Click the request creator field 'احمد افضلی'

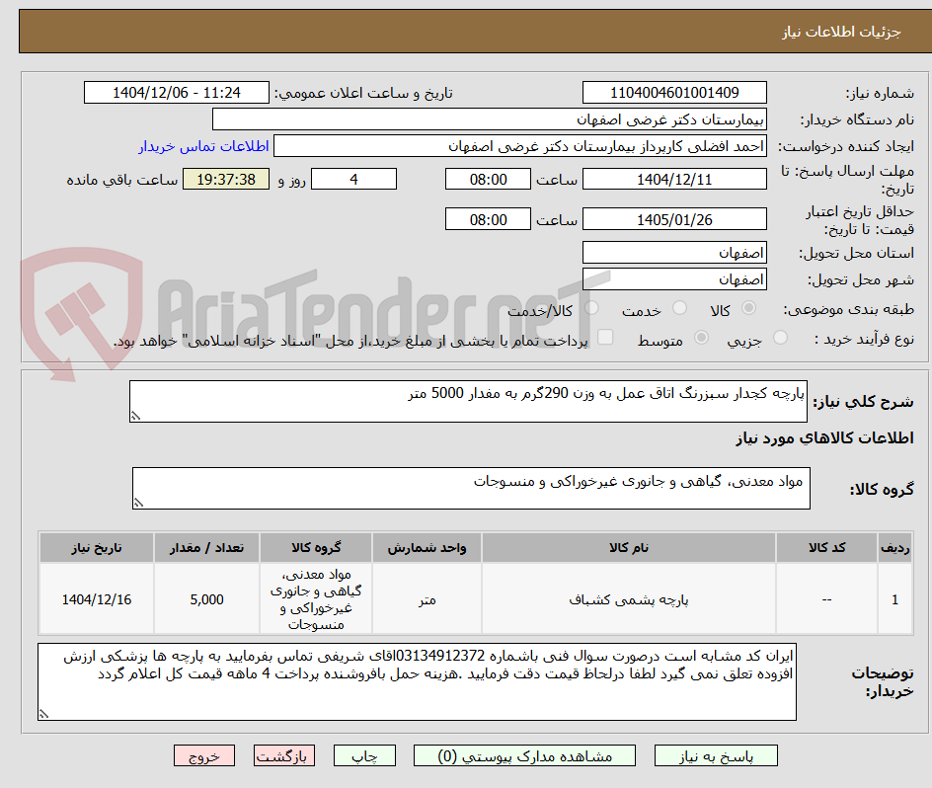coord(520,146)
